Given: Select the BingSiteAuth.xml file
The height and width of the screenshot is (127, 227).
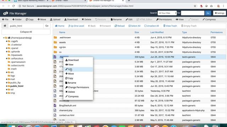Looking at the screenshot, I should (x=68, y=105).
